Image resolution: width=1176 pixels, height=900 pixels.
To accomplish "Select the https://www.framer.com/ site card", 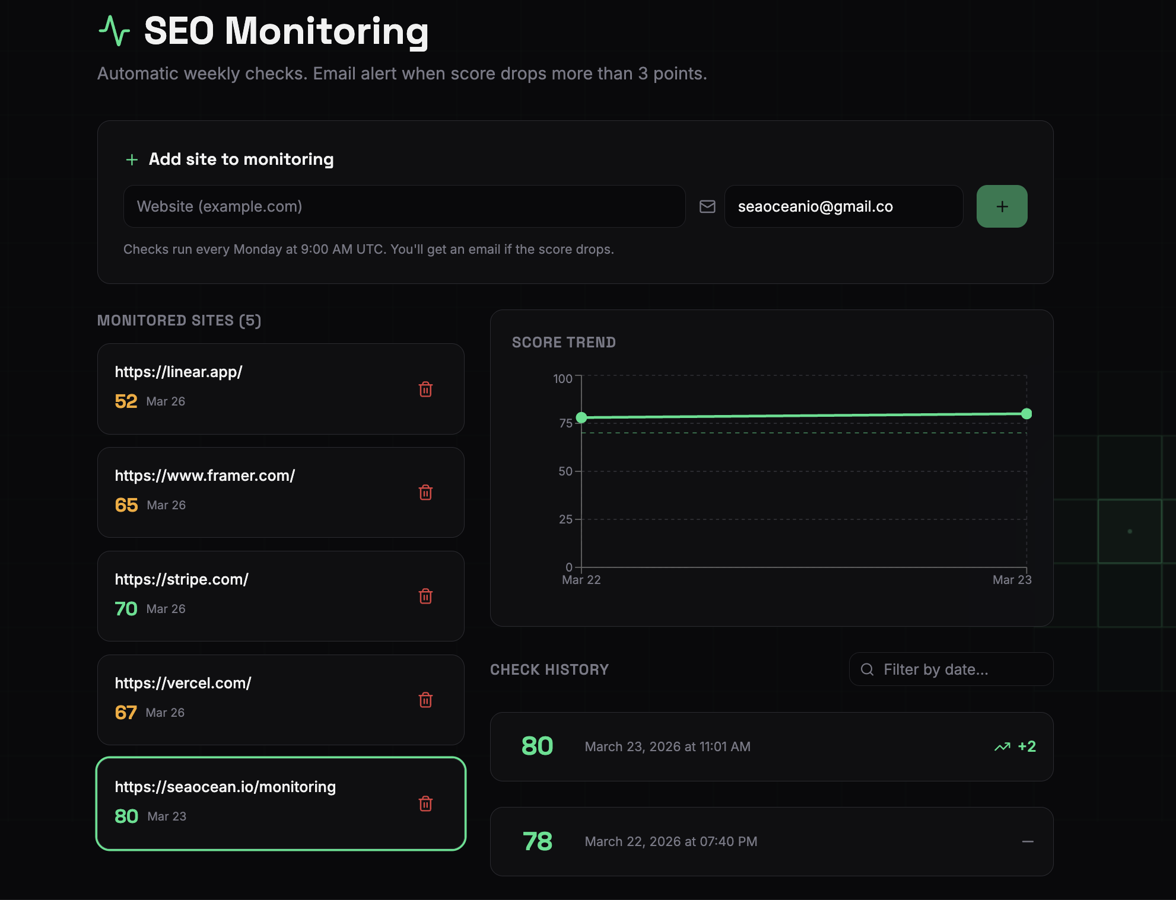I will click(281, 492).
